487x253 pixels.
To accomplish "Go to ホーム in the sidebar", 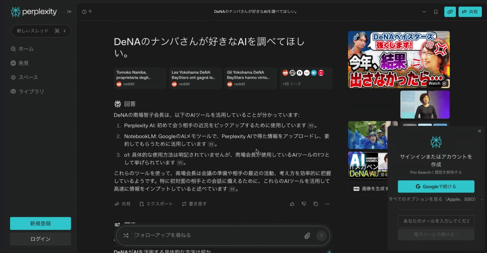I will point(22,49).
